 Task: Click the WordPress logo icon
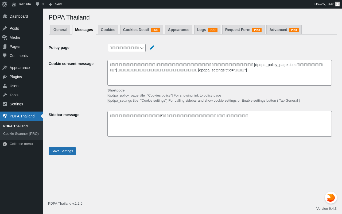[x=5, y=4]
